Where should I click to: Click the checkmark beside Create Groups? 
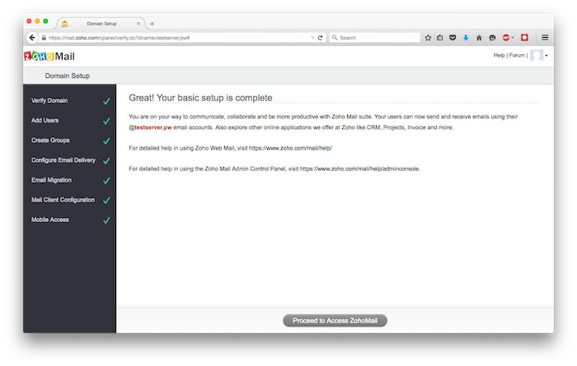coord(106,141)
